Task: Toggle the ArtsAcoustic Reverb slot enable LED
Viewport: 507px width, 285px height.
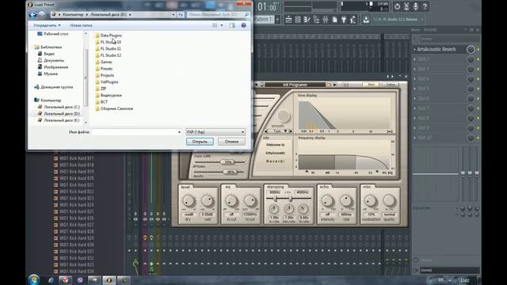Action: 478,49
